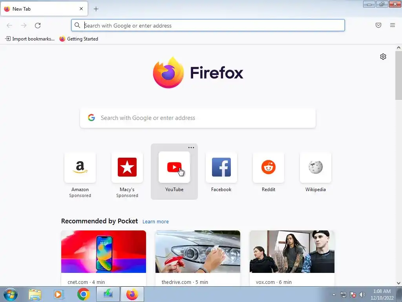This screenshot has height=302, width=402.
Task: Click the network tray icon
Action: click(x=343, y=295)
